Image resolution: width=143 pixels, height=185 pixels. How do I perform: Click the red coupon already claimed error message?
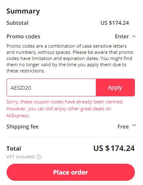coord(65,109)
